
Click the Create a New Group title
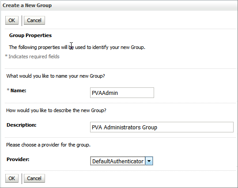click(x=27, y=5)
